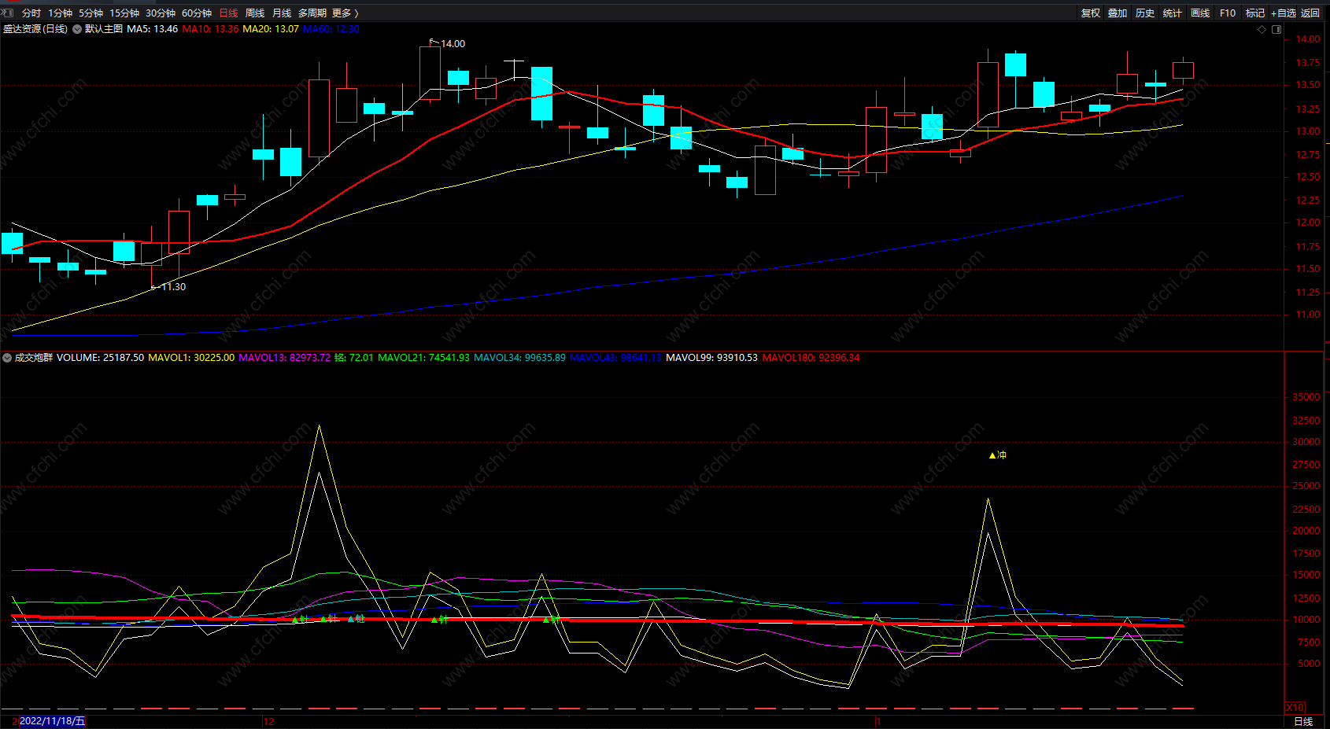Click the 复权 adjustment button
This screenshot has width=1330, height=729.
[1091, 13]
